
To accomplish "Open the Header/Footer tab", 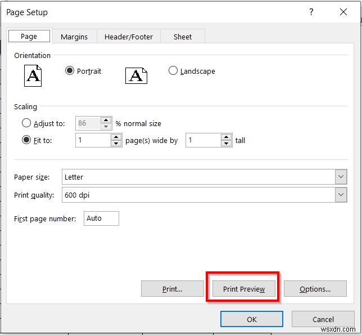I will pos(129,37).
